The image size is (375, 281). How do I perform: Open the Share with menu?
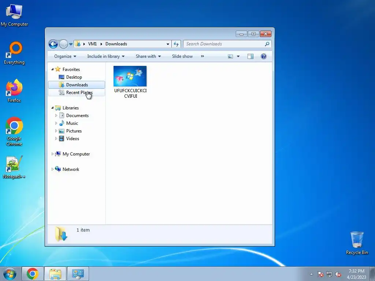tap(148, 56)
